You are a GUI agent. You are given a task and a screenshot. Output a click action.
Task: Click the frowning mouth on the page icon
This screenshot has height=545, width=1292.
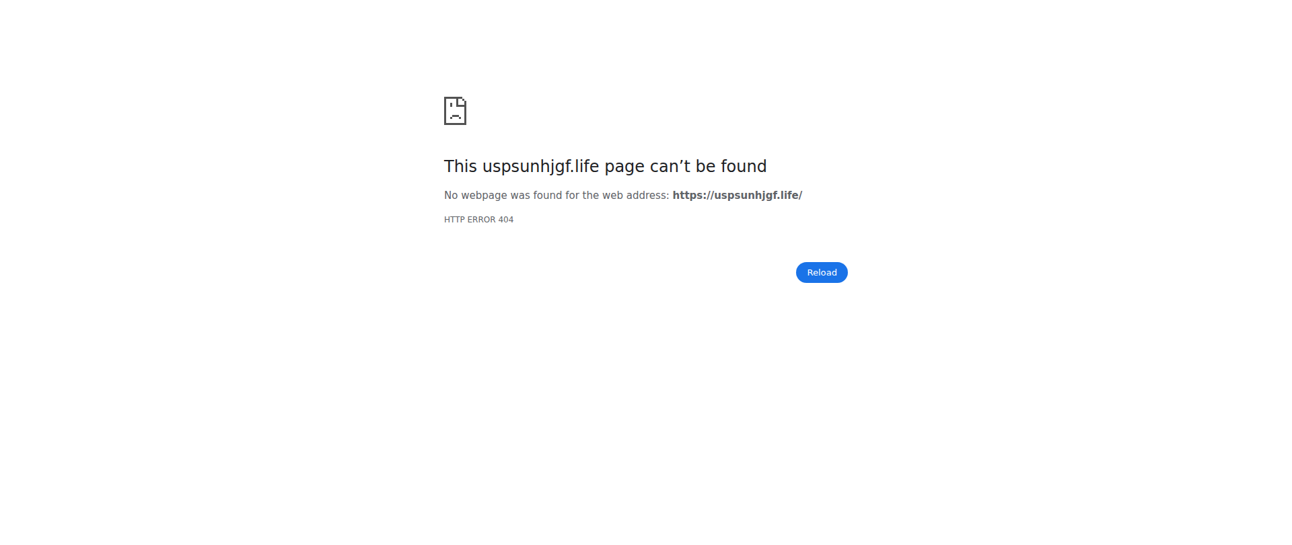pos(456,116)
